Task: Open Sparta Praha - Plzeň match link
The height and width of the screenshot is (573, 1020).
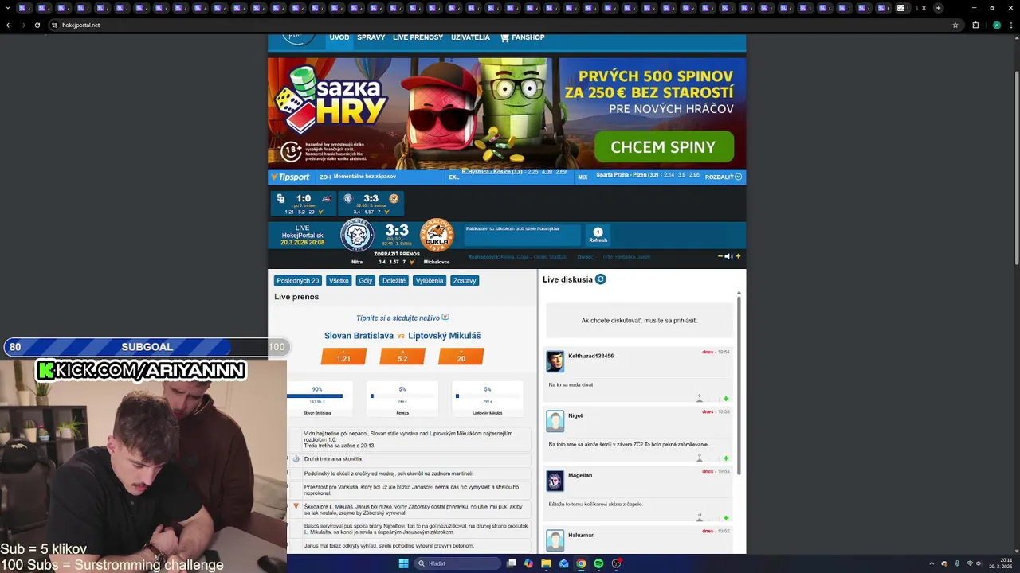Action: coord(628,174)
